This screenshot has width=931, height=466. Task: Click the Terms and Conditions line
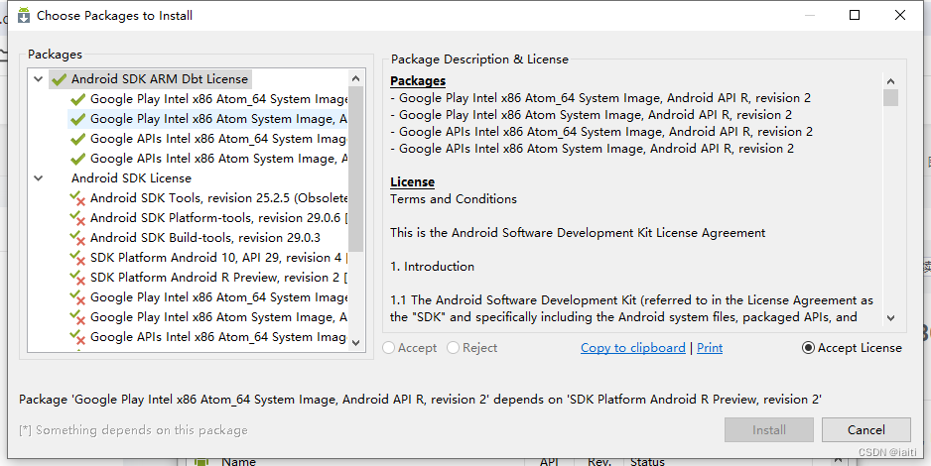tap(454, 199)
